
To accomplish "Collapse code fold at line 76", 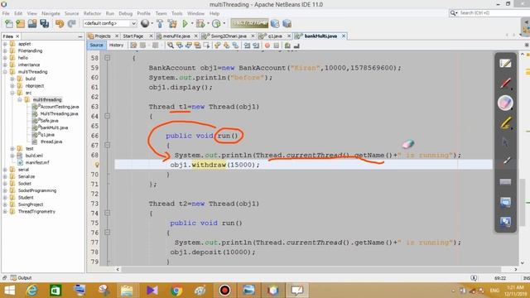I will pos(107,232).
